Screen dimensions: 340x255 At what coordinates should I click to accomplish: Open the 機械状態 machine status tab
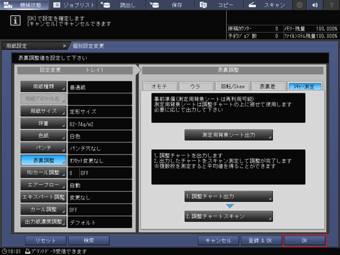(x=24, y=5)
